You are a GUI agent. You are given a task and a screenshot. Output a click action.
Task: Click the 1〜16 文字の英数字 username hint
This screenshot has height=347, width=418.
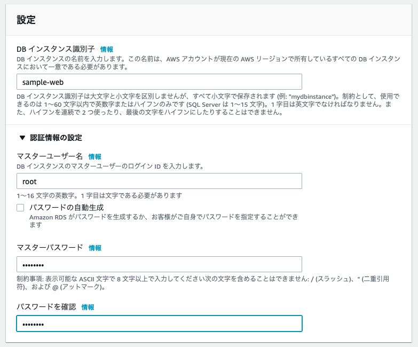click(x=99, y=195)
